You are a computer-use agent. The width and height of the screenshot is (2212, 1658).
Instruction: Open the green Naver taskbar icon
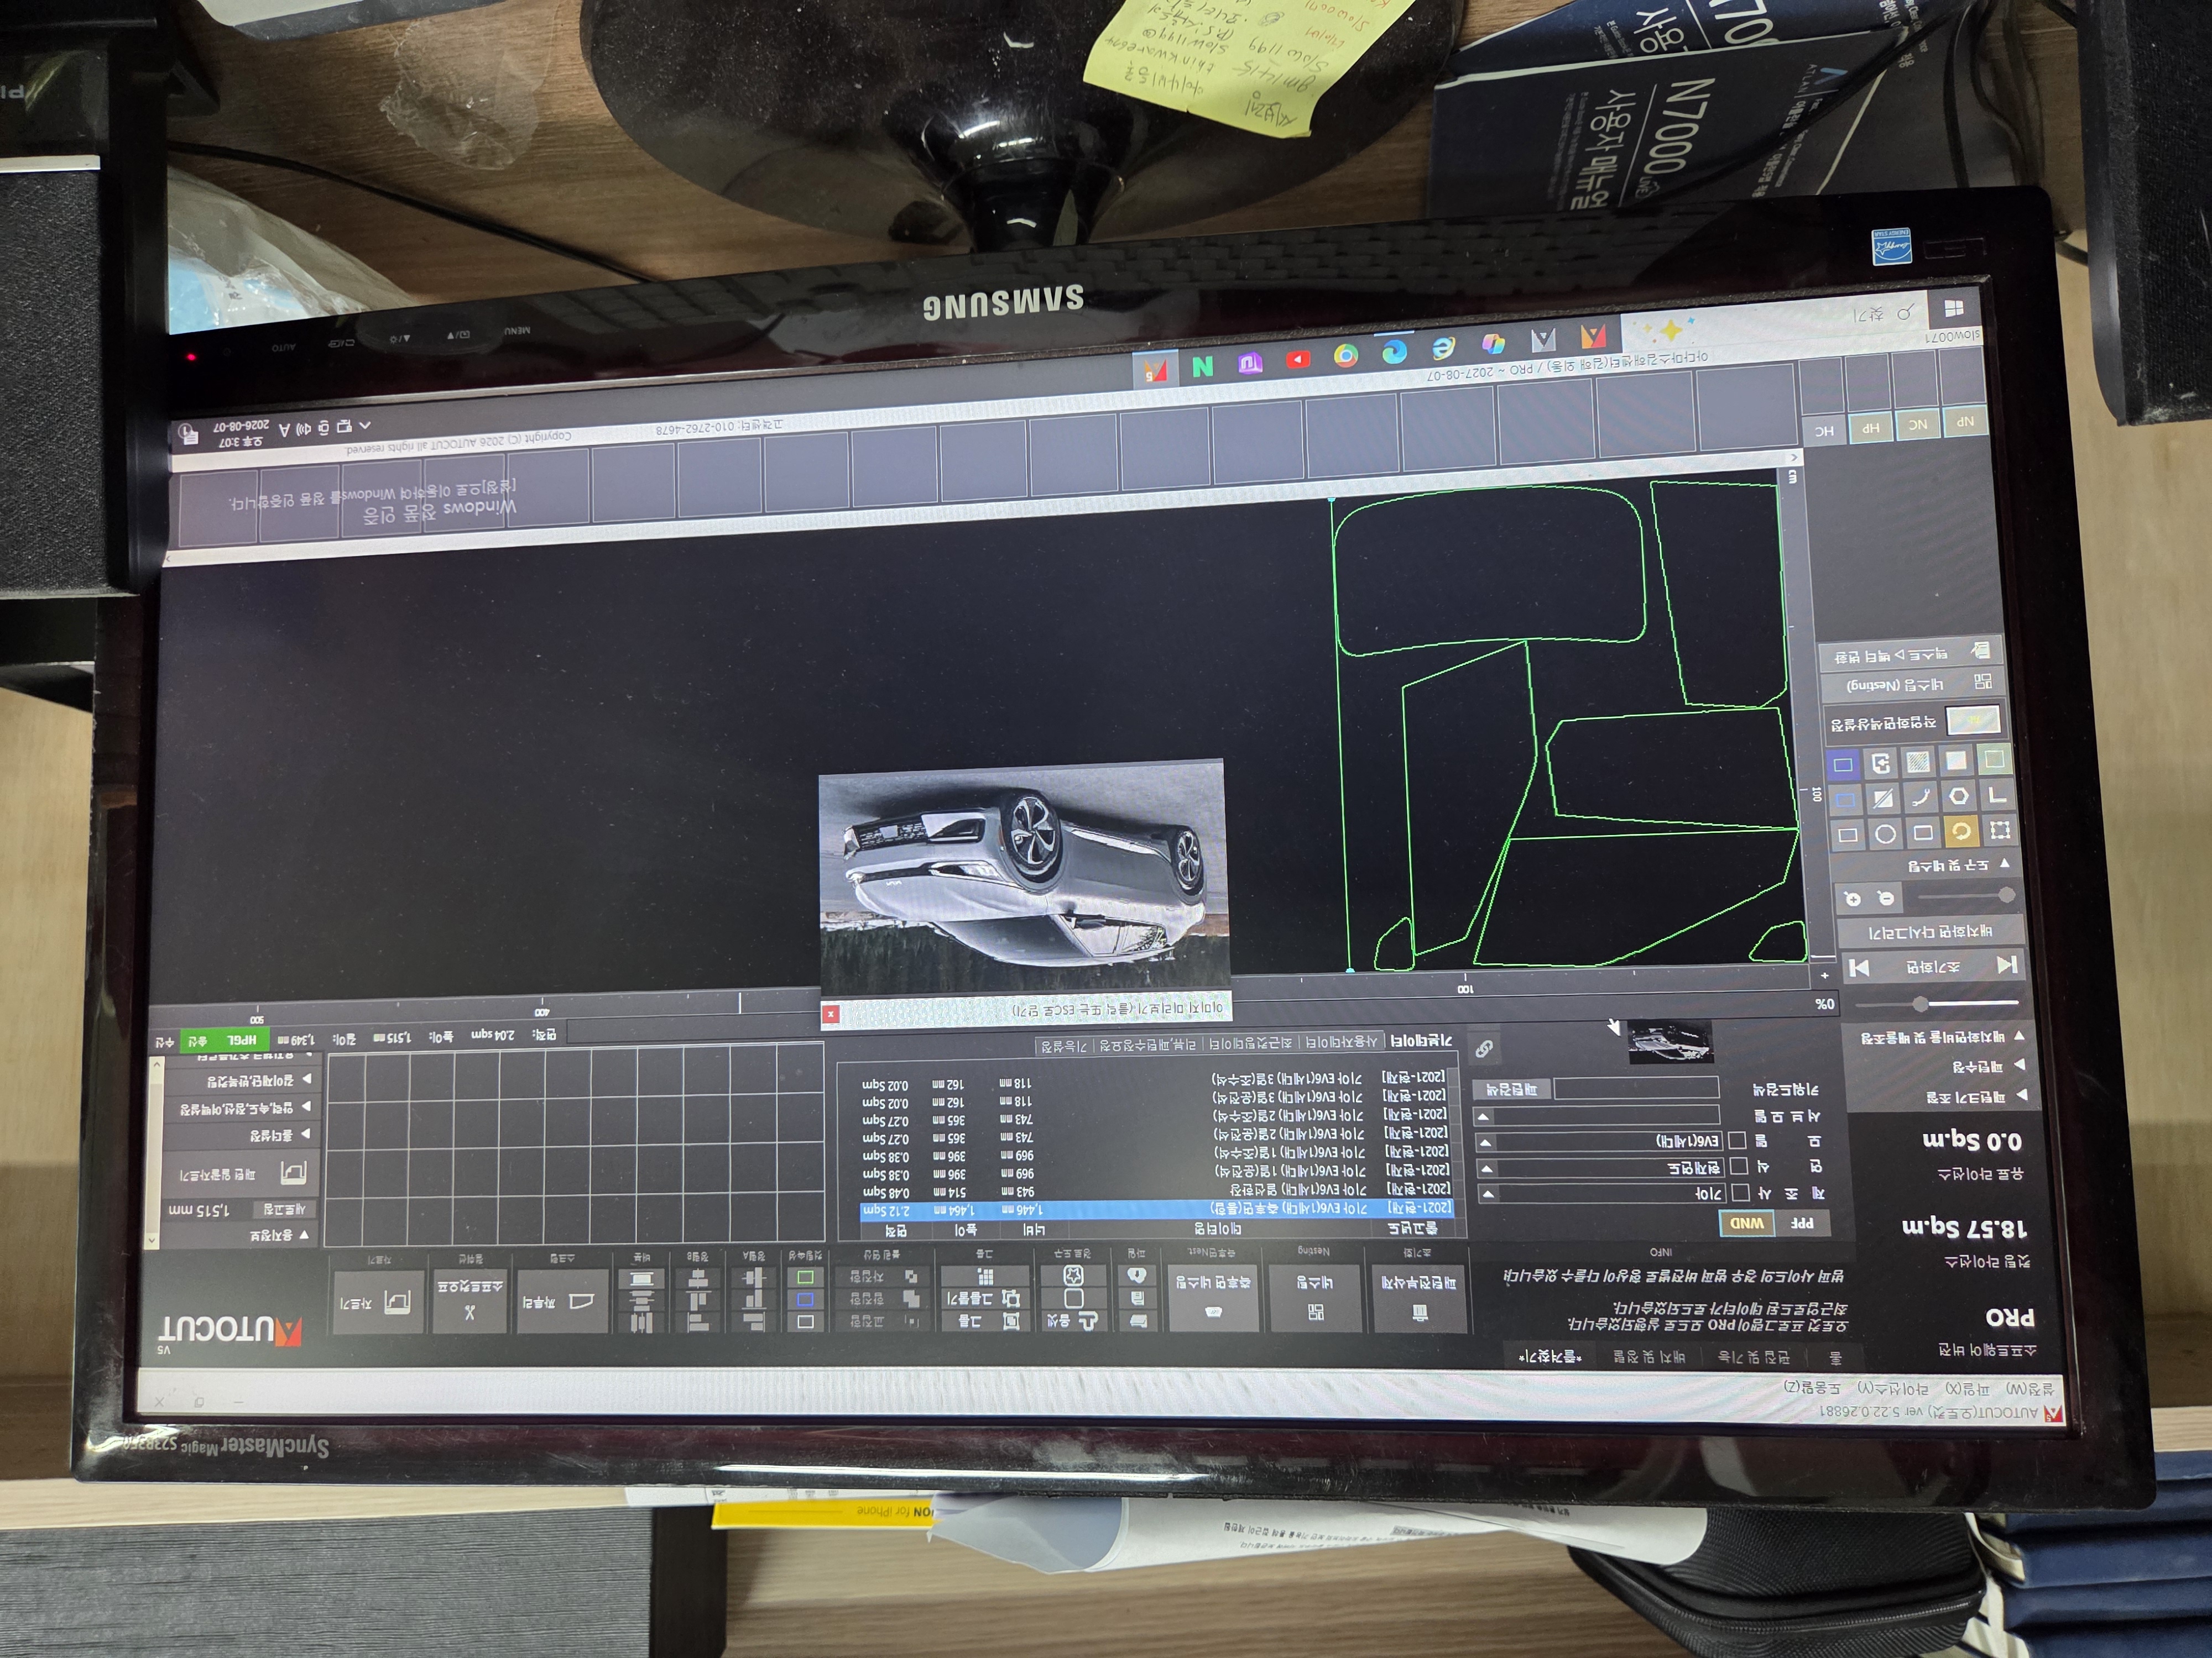click(1202, 367)
